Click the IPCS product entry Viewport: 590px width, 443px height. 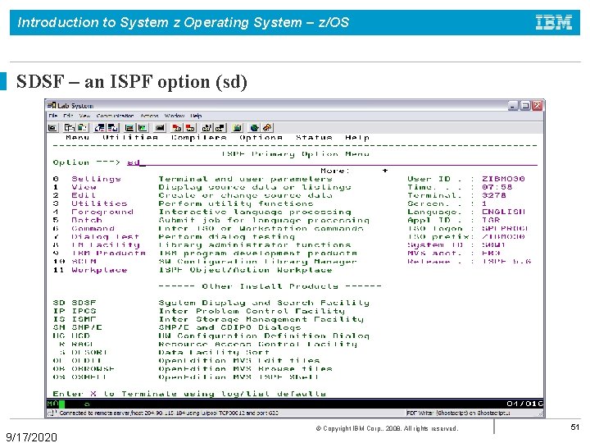pos(198,311)
